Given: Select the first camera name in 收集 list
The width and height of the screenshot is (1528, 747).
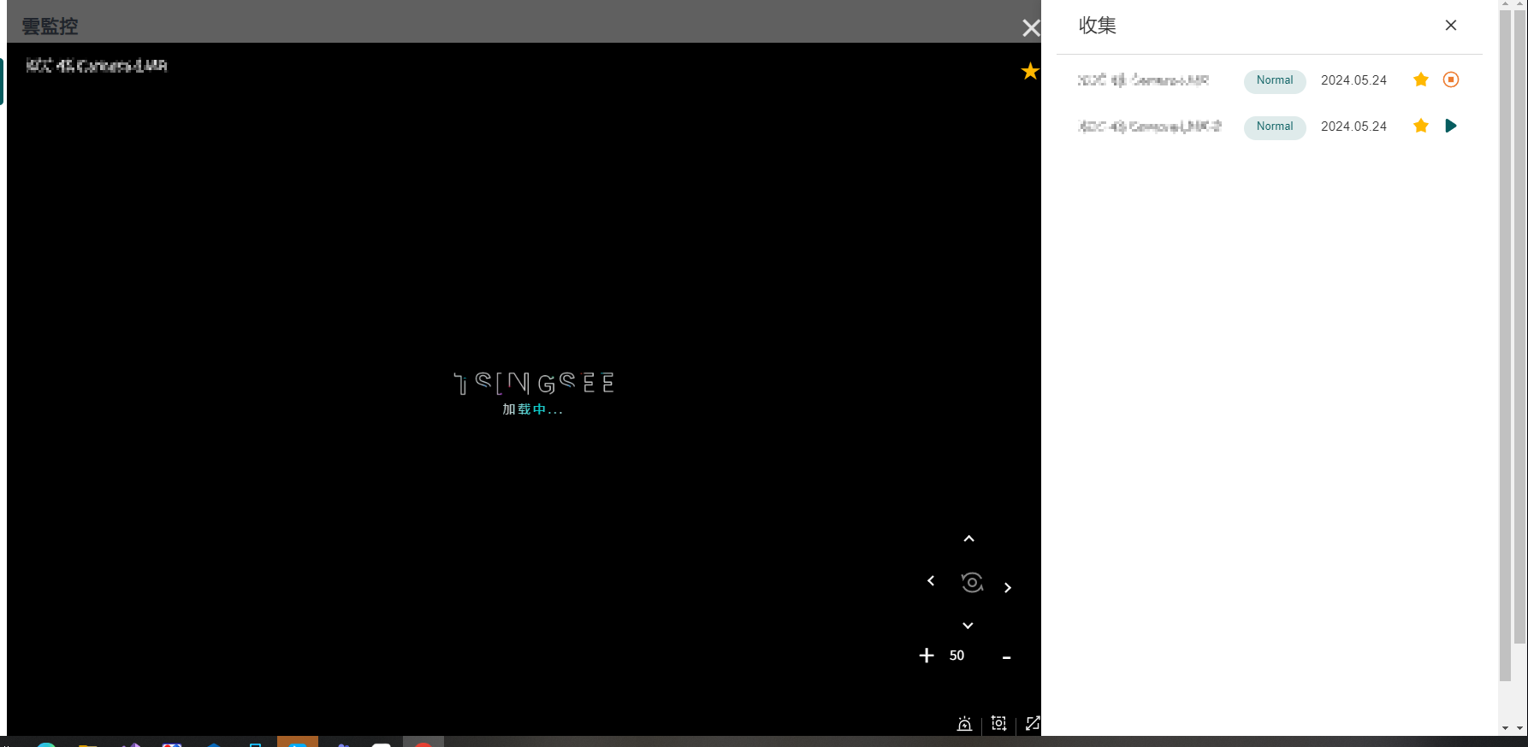Looking at the screenshot, I should (1143, 80).
